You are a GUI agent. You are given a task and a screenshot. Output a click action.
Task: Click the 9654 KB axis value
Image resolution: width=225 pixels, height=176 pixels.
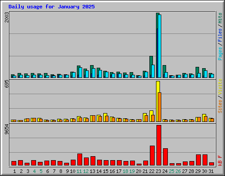click(x=7, y=129)
